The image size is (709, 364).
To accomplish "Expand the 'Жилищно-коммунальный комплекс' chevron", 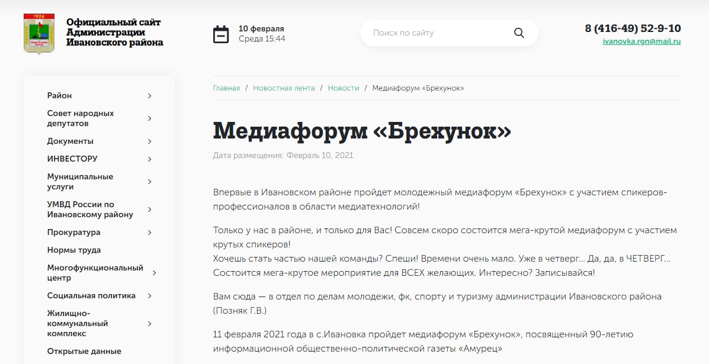I will (150, 324).
